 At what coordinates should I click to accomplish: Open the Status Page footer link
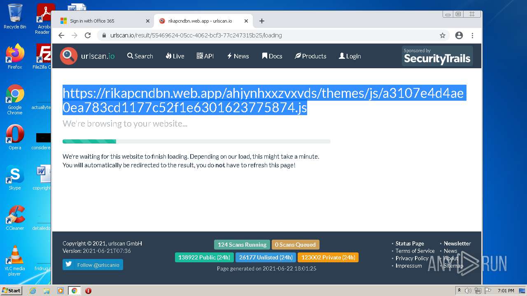pos(410,243)
